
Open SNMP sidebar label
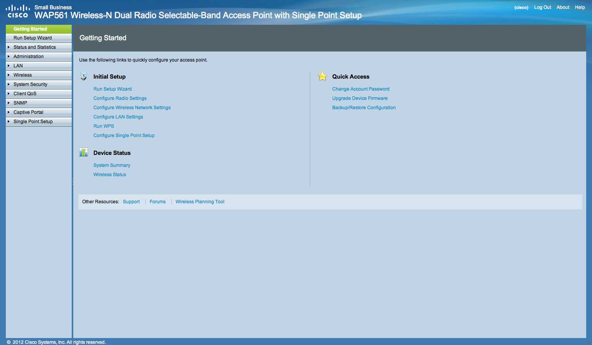[20, 103]
